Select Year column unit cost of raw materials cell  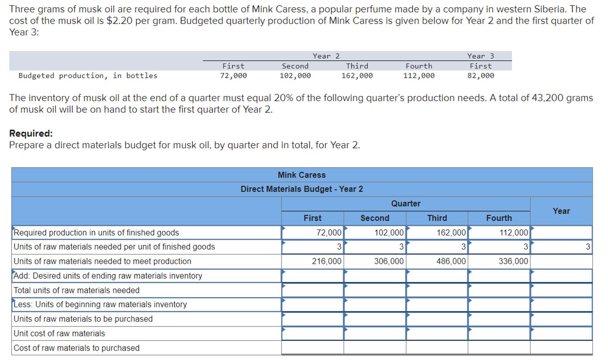[561, 334]
